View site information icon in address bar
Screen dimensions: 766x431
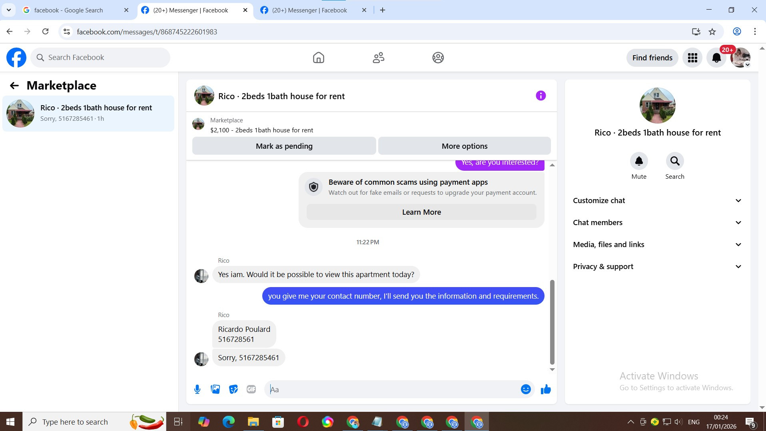67,32
